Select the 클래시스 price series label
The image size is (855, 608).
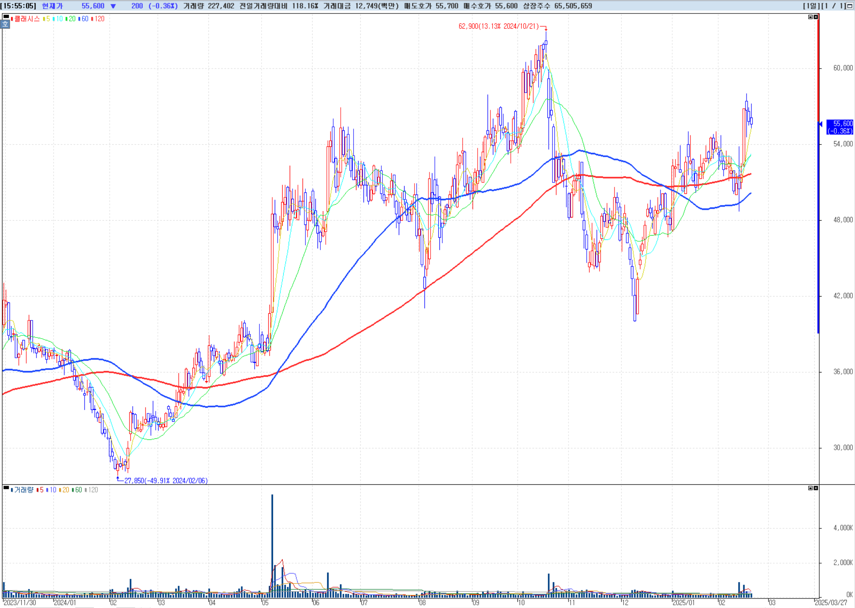(x=26, y=19)
